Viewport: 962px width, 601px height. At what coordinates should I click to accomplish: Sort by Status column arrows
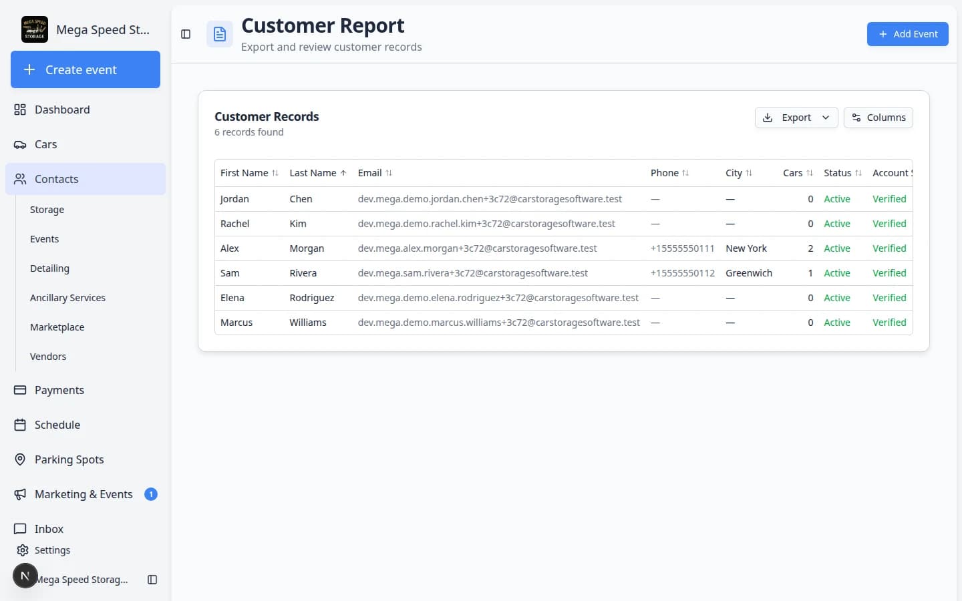click(x=858, y=173)
